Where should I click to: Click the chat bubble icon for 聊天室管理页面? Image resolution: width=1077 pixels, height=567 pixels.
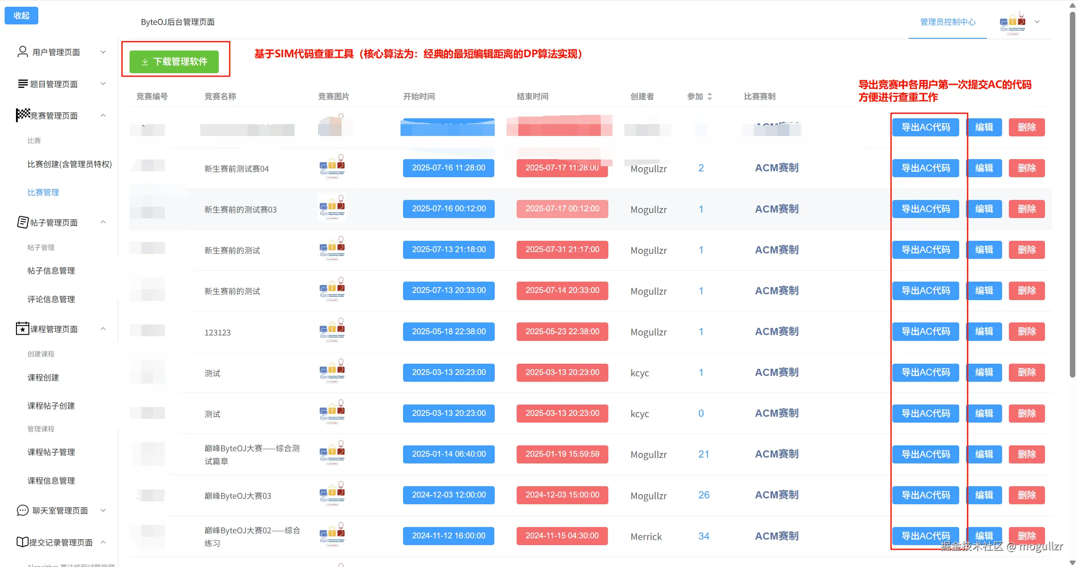(x=22, y=510)
